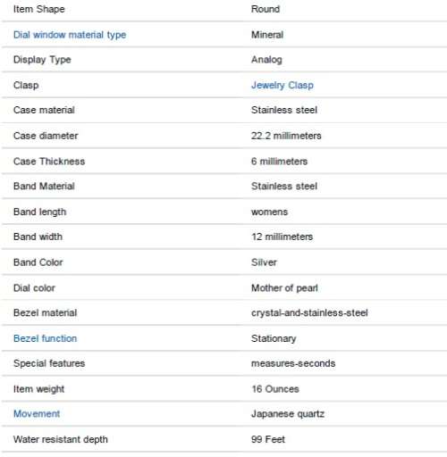Select the Band length womens value
The image size is (447, 457).
(x=269, y=212)
